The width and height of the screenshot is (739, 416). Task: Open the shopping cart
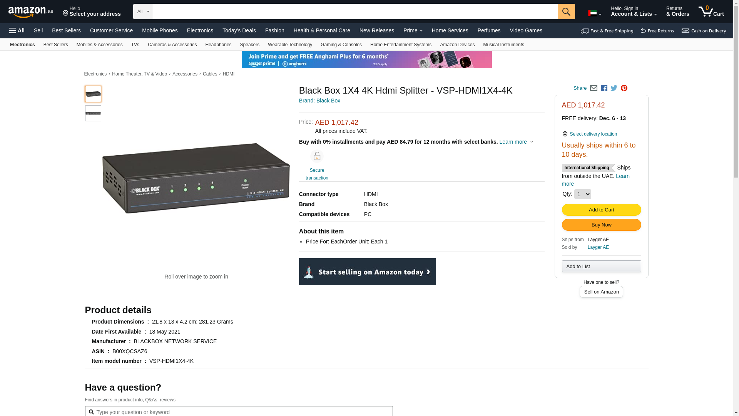(x=711, y=12)
